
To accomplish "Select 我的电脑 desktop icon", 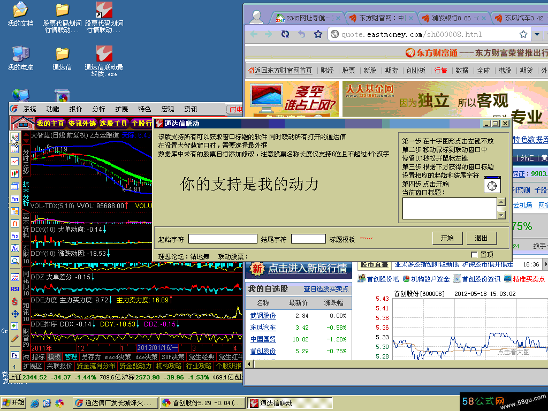I will [21, 58].
